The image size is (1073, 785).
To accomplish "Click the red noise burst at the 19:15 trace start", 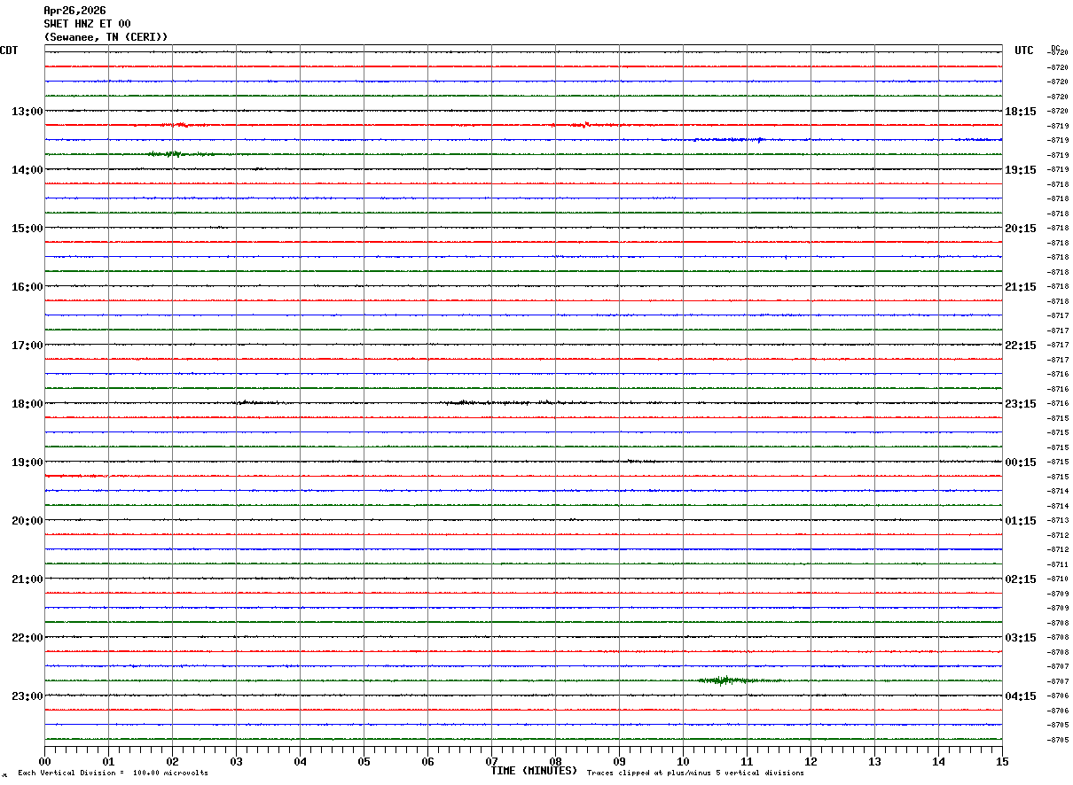I will coord(75,476).
